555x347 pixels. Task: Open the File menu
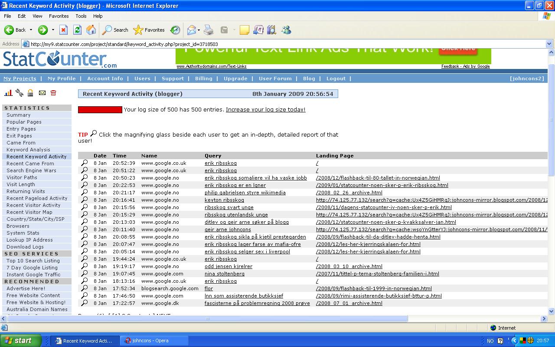[7, 16]
